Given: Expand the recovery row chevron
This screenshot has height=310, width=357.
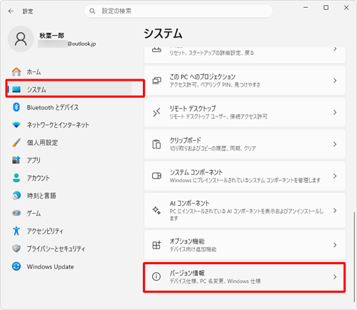Looking at the screenshot, I should (335, 49).
